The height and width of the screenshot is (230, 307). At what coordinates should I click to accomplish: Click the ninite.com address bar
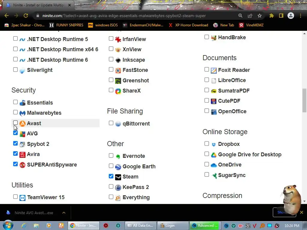coord(124,16)
